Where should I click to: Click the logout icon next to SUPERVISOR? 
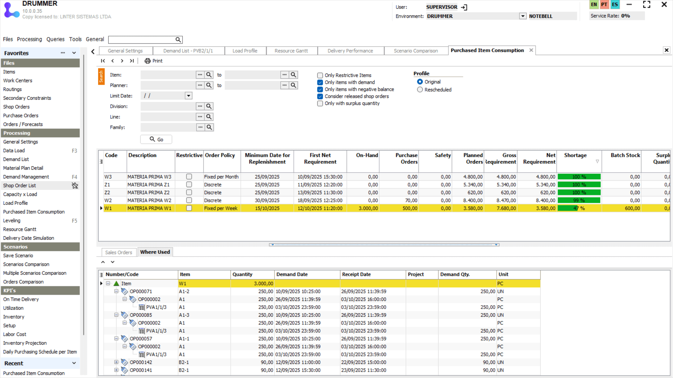464,7
